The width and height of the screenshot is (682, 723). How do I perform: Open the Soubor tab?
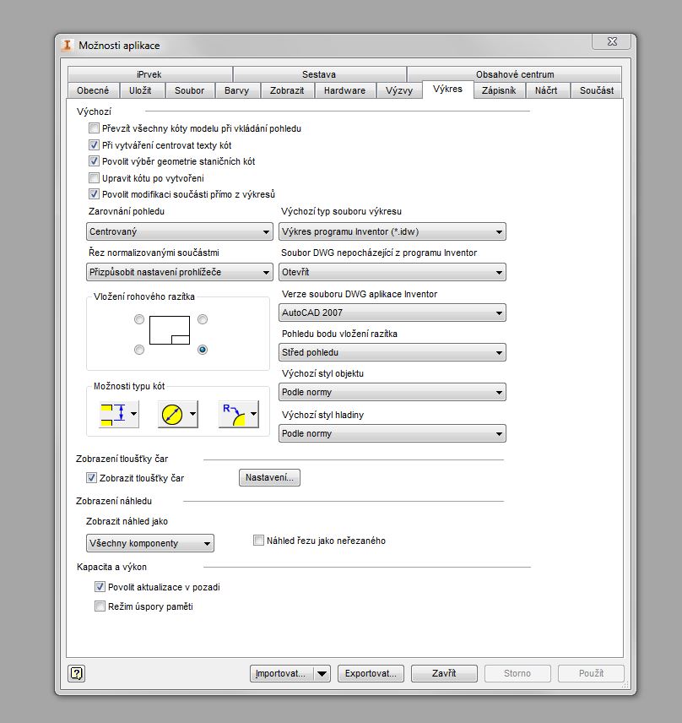pos(189,90)
